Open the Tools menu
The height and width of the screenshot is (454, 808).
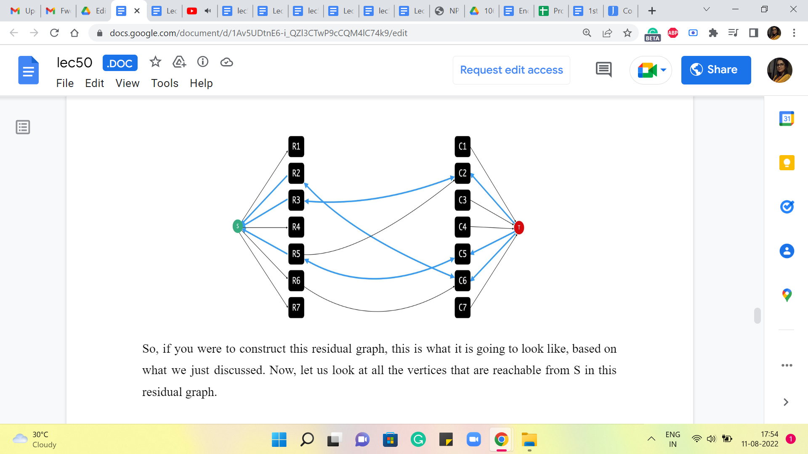click(165, 83)
